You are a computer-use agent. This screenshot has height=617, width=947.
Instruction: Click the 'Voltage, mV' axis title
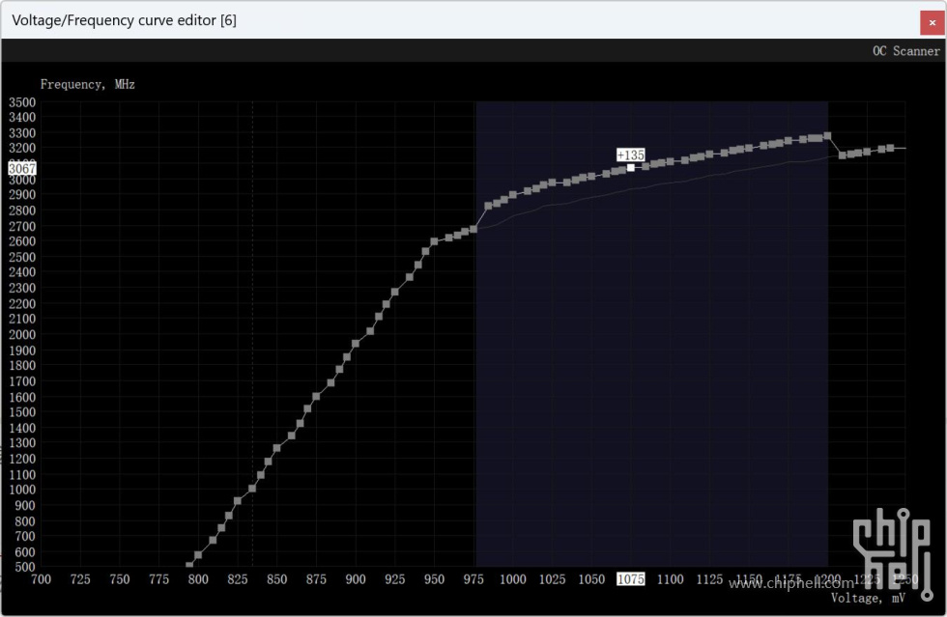click(868, 598)
